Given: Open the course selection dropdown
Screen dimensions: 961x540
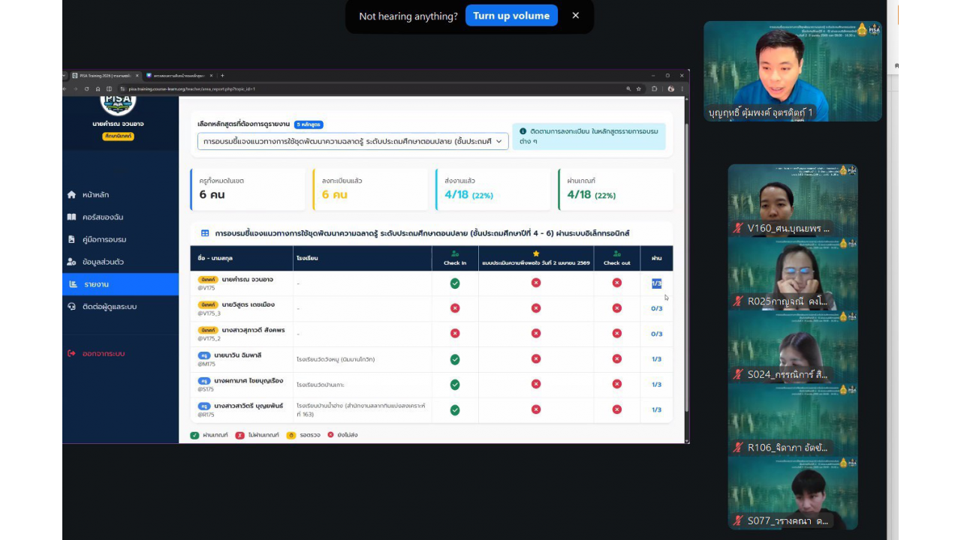Looking at the screenshot, I should [353, 141].
